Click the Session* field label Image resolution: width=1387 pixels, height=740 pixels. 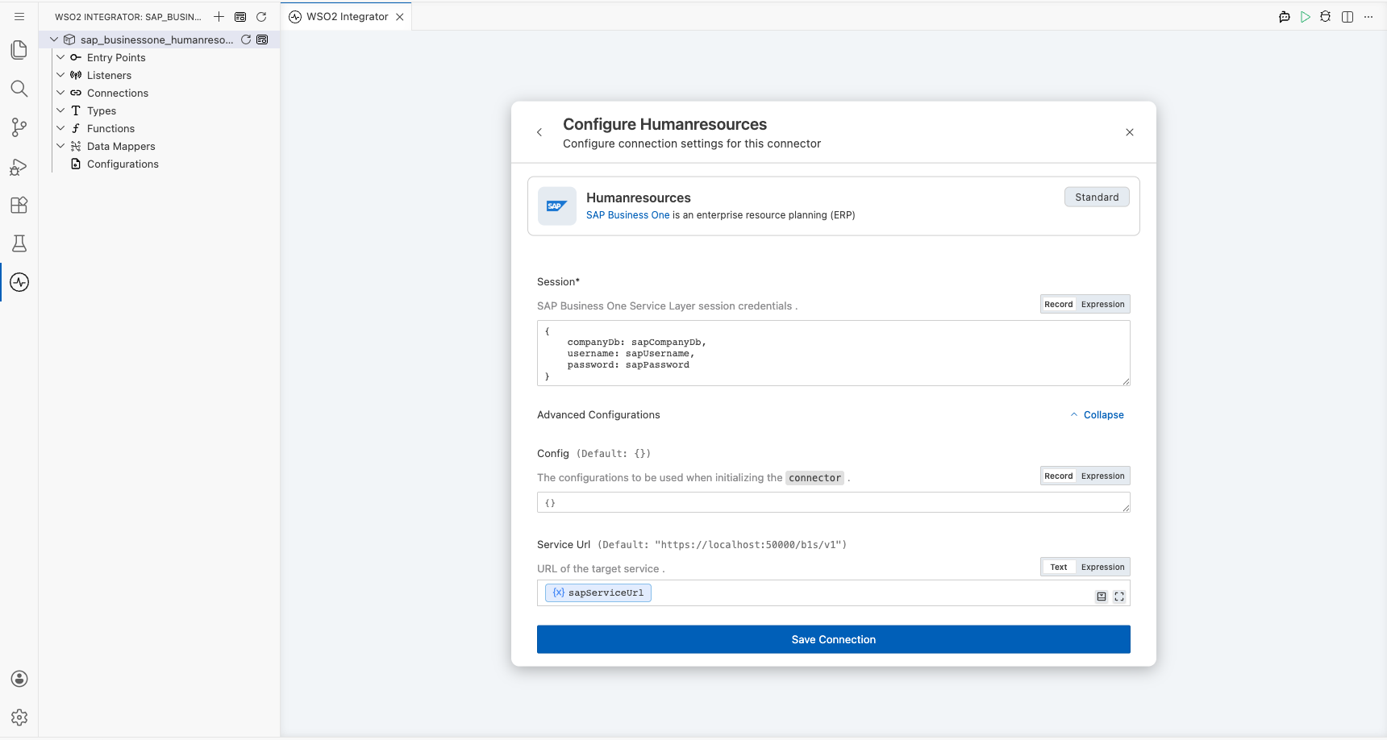558,282
